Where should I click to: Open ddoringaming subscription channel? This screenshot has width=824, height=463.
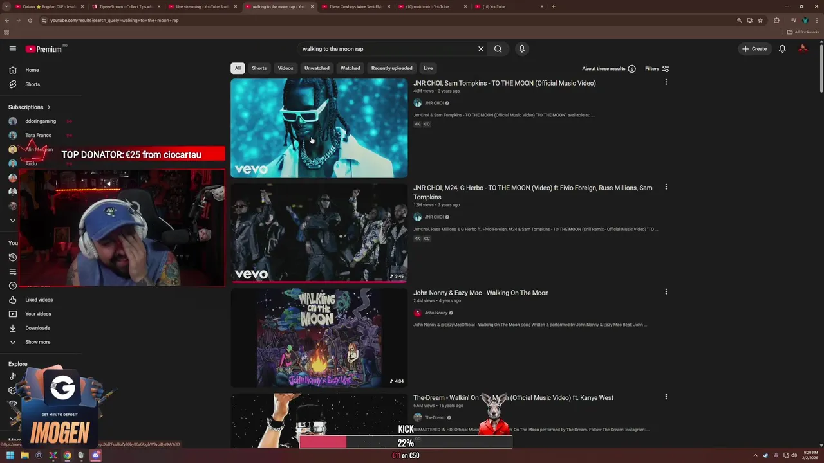click(41, 121)
